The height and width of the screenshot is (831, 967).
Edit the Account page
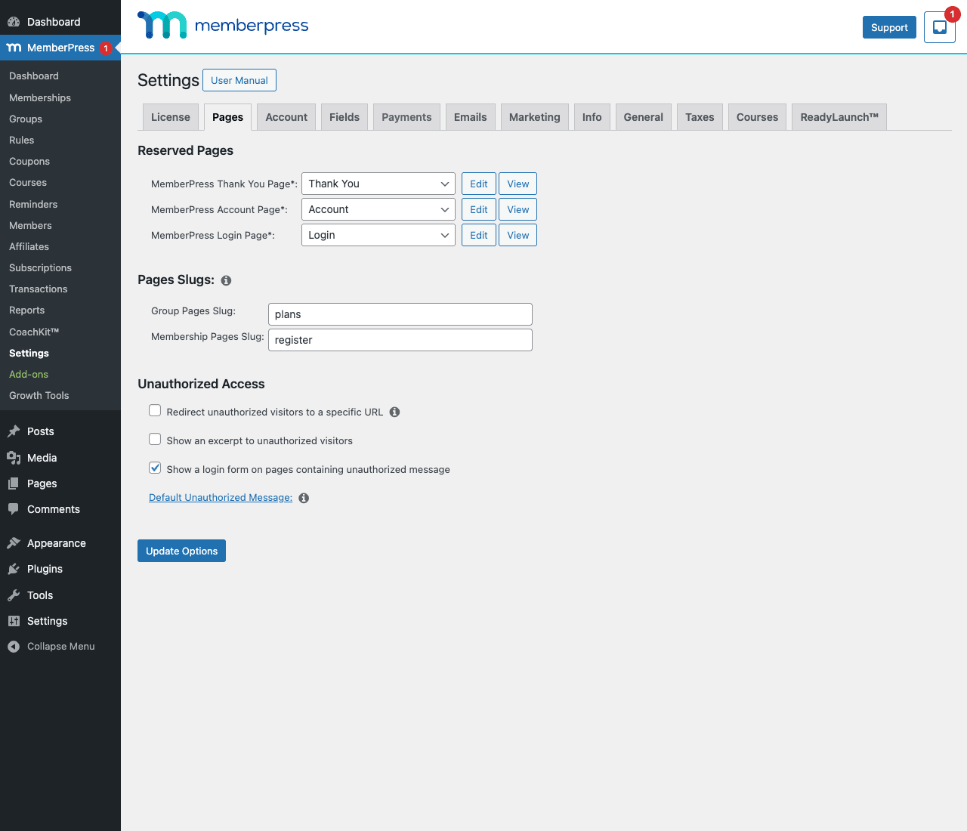(x=479, y=209)
